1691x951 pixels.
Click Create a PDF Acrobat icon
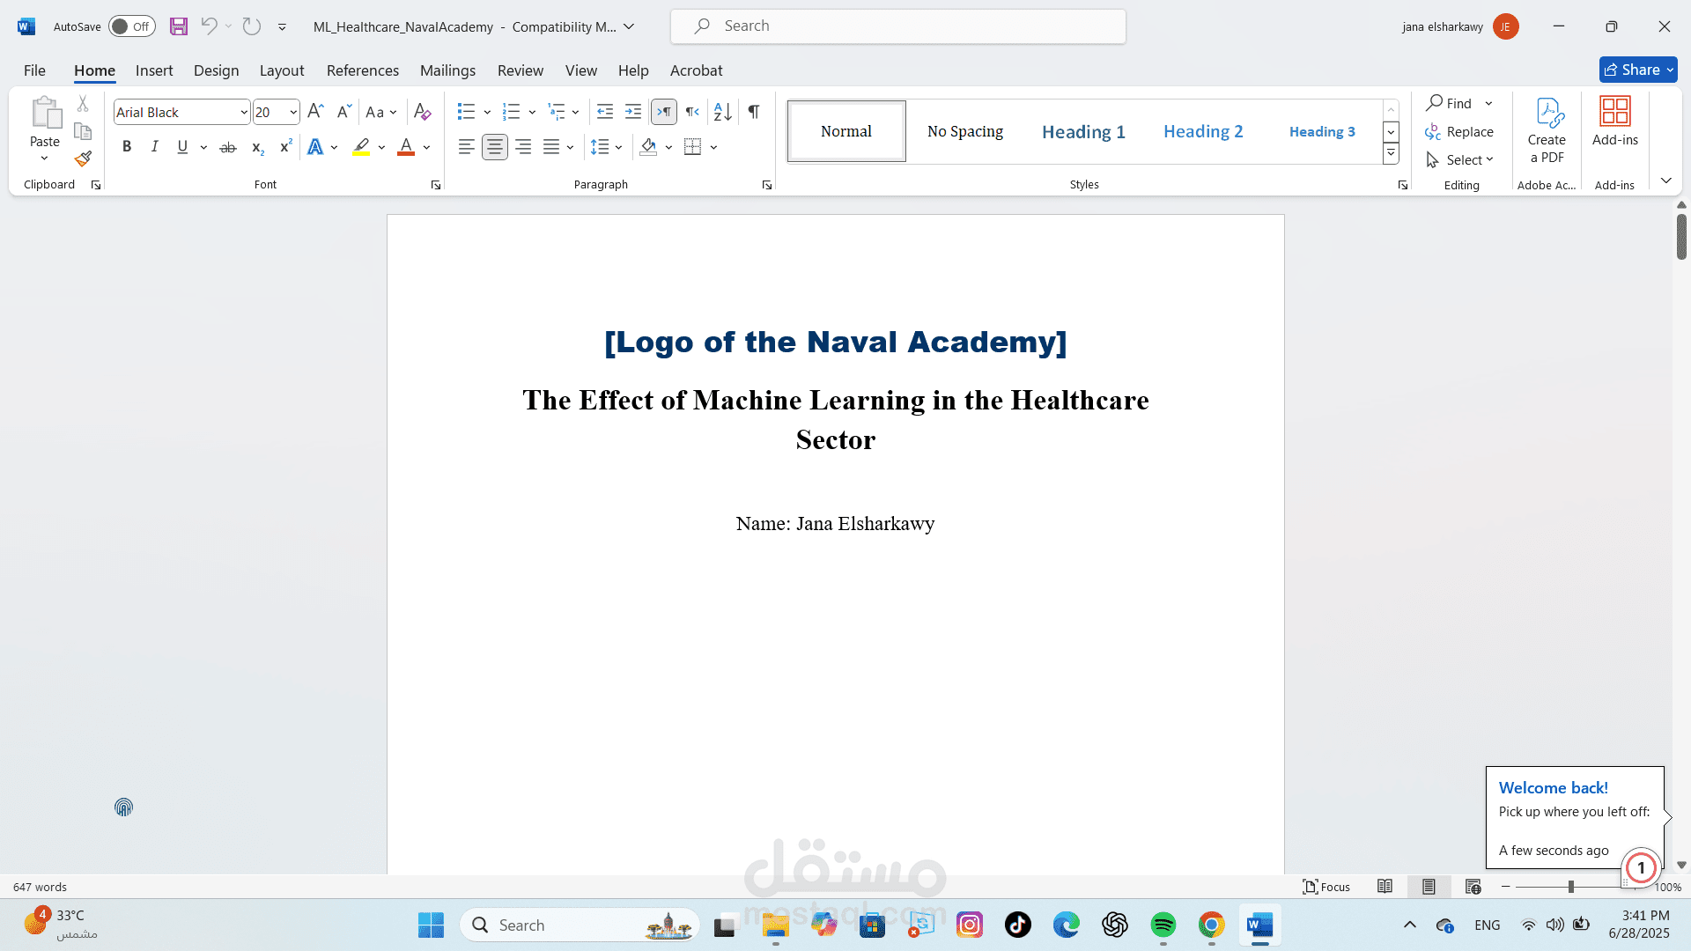1547,130
